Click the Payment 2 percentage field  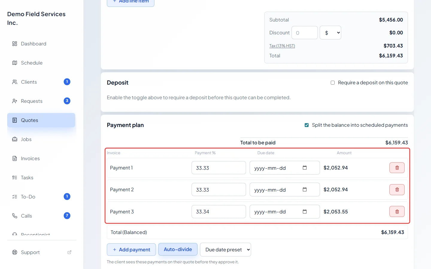219,189
